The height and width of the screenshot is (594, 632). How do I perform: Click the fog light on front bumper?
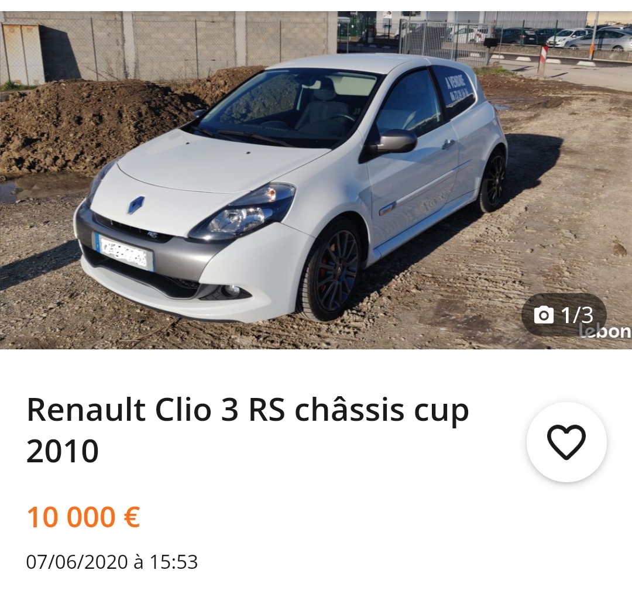click(232, 290)
